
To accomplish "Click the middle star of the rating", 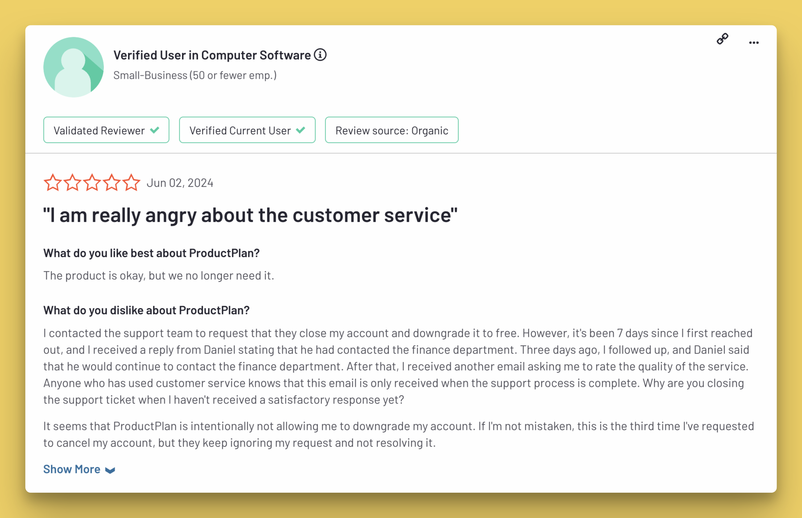I will click(x=92, y=182).
